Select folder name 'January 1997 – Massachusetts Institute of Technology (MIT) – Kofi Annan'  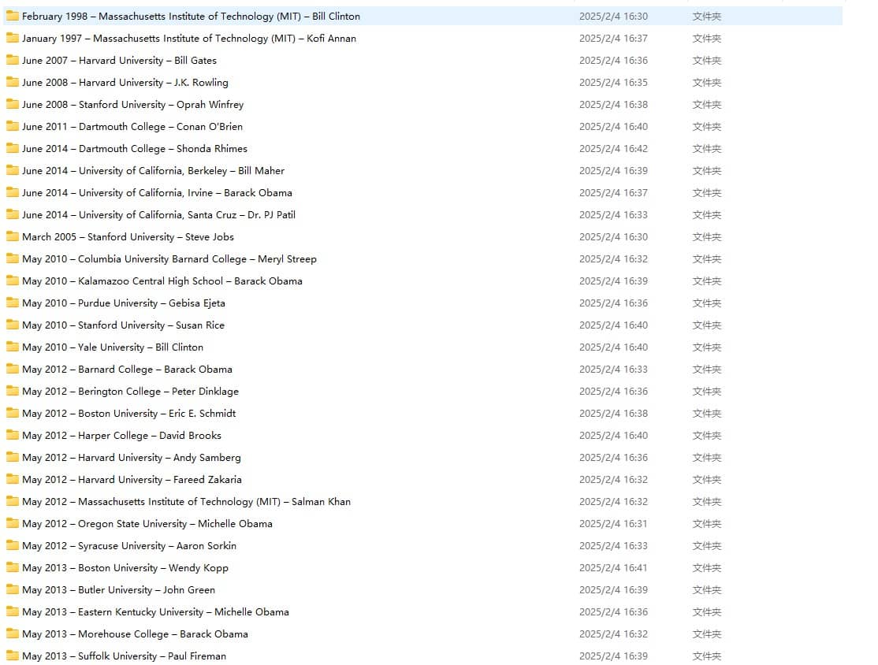(x=189, y=39)
